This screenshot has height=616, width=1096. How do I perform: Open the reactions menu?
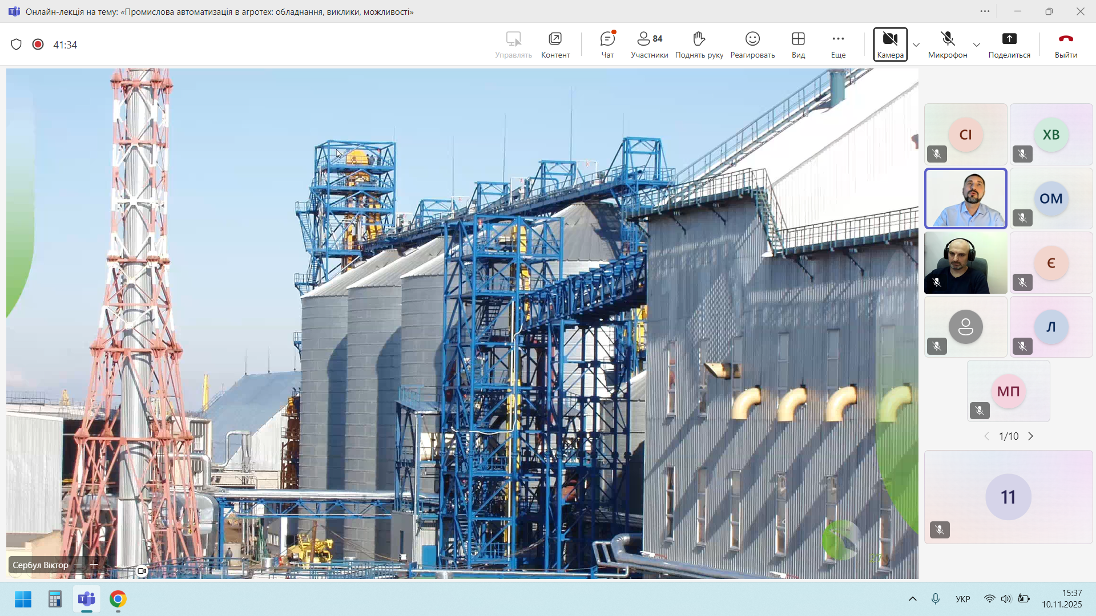point(752,44)
